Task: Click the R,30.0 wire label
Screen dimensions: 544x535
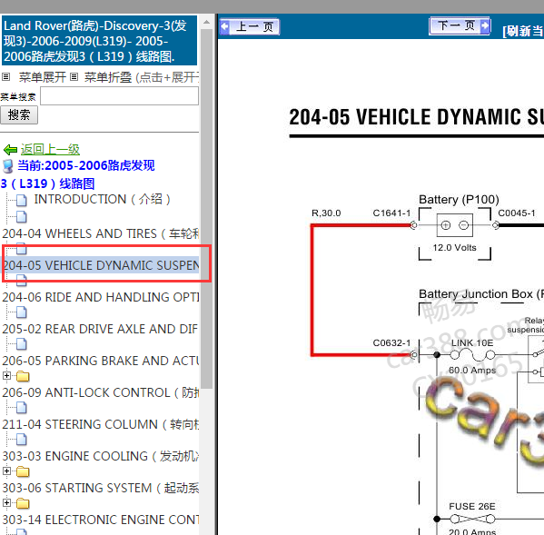Action: tap(326, 213)
